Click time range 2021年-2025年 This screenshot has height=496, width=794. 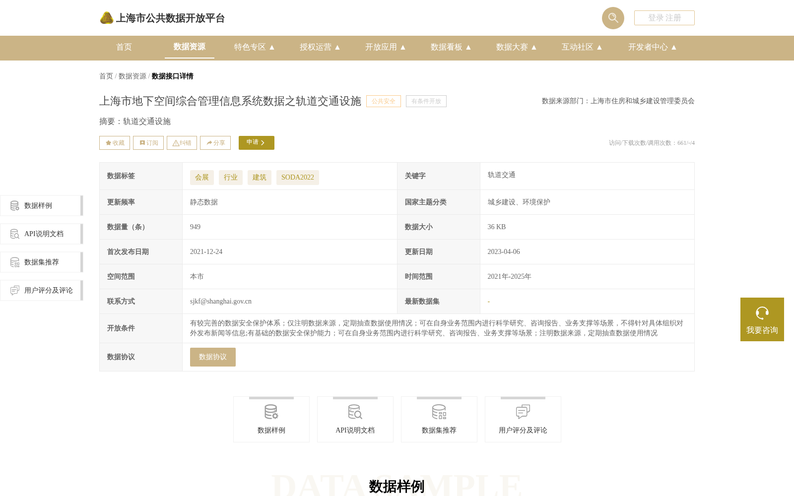[x=509, y=277]
